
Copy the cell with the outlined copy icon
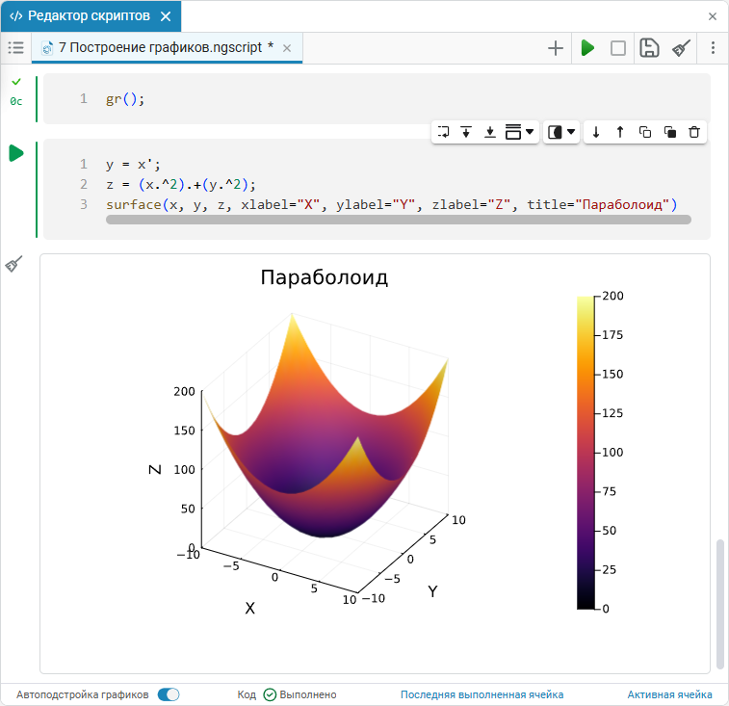pyautogui.click(x=645, y=132)
